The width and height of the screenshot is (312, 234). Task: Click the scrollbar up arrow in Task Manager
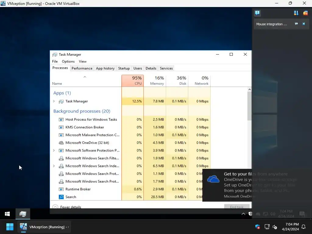pos(250,90)
